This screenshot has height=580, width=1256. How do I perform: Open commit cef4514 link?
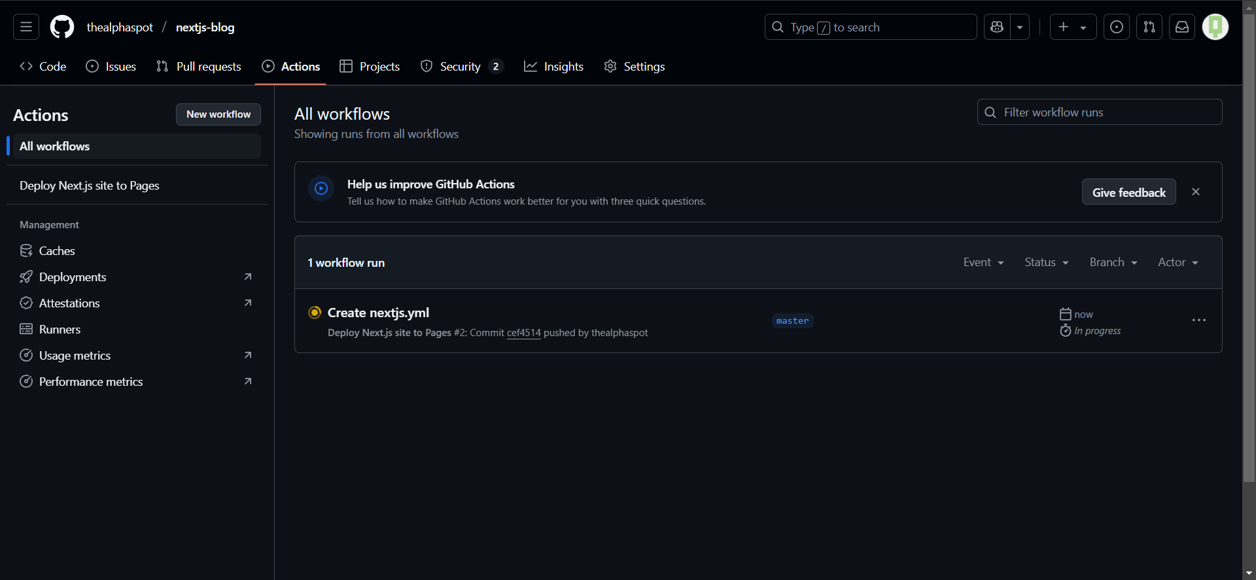(x=523, y=333)
